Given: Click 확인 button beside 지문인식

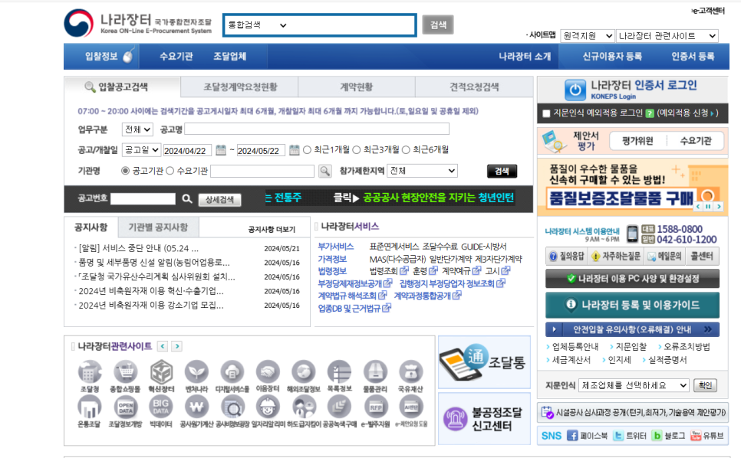Looking at the screenshot, I should tap(705, 385).
